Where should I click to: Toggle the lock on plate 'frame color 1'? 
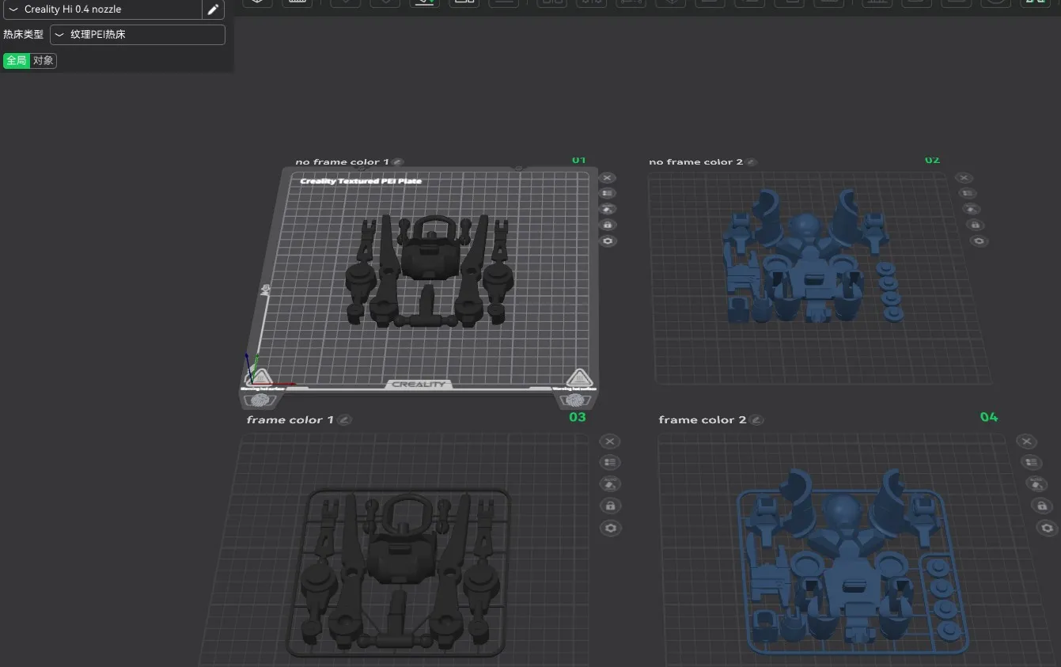[x=610, y=506]
